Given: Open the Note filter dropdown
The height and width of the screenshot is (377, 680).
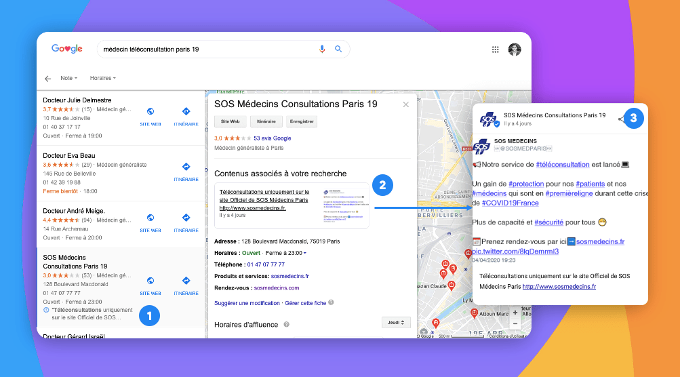Looking at the screenshot, I should 68,78.
